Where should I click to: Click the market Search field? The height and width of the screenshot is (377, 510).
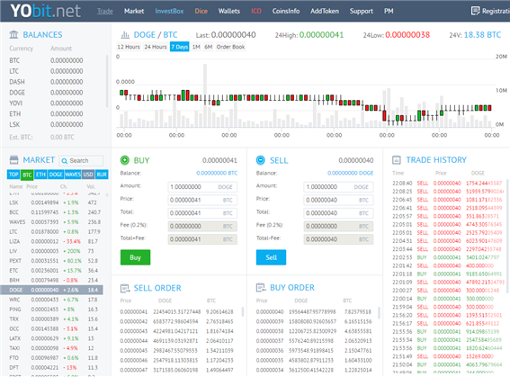tap(81, 161)
